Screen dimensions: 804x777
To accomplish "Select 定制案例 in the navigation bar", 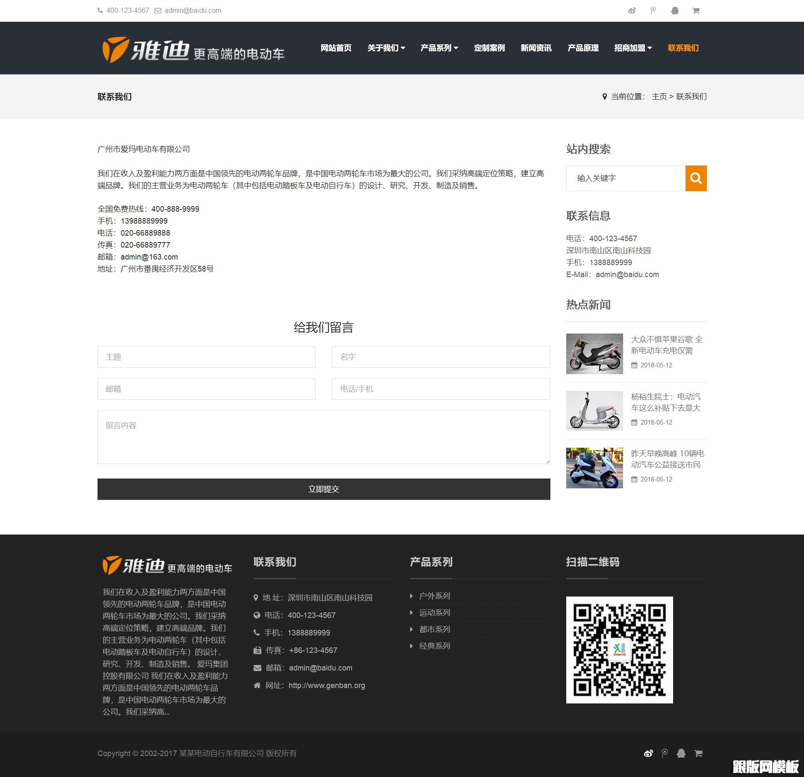I will [x=489, y=48].
